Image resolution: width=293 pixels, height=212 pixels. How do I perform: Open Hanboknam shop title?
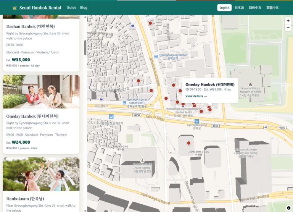[25, 199]
